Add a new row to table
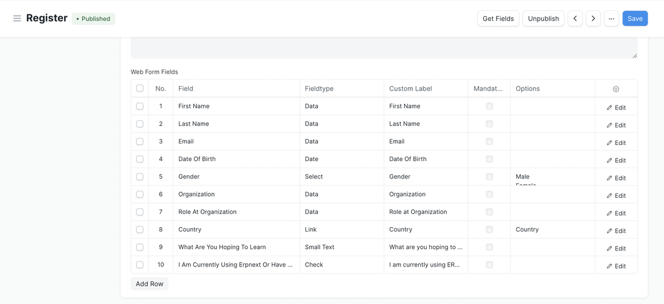Screen dimensions: 664x304 (x=149, y=284)
